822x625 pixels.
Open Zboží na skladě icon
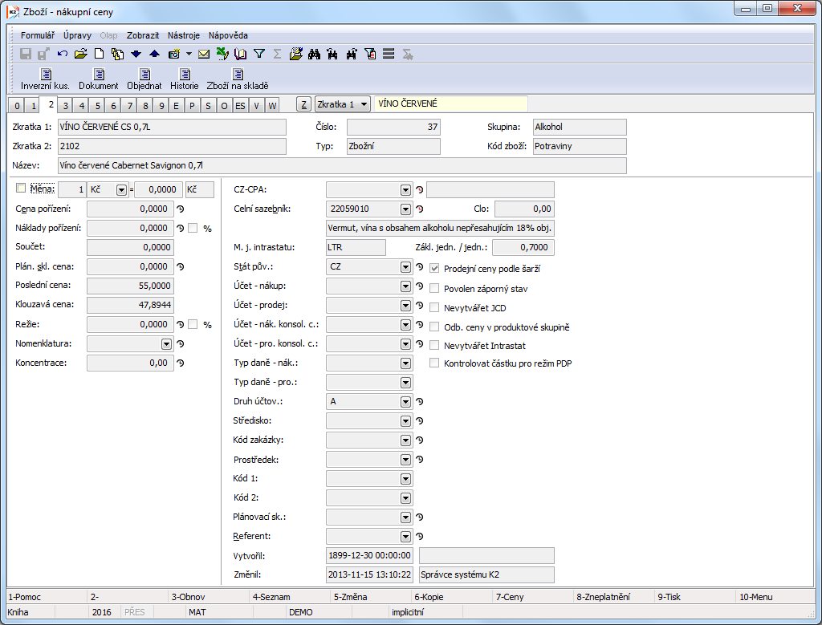pyautogui.click(x=238, y=75)
